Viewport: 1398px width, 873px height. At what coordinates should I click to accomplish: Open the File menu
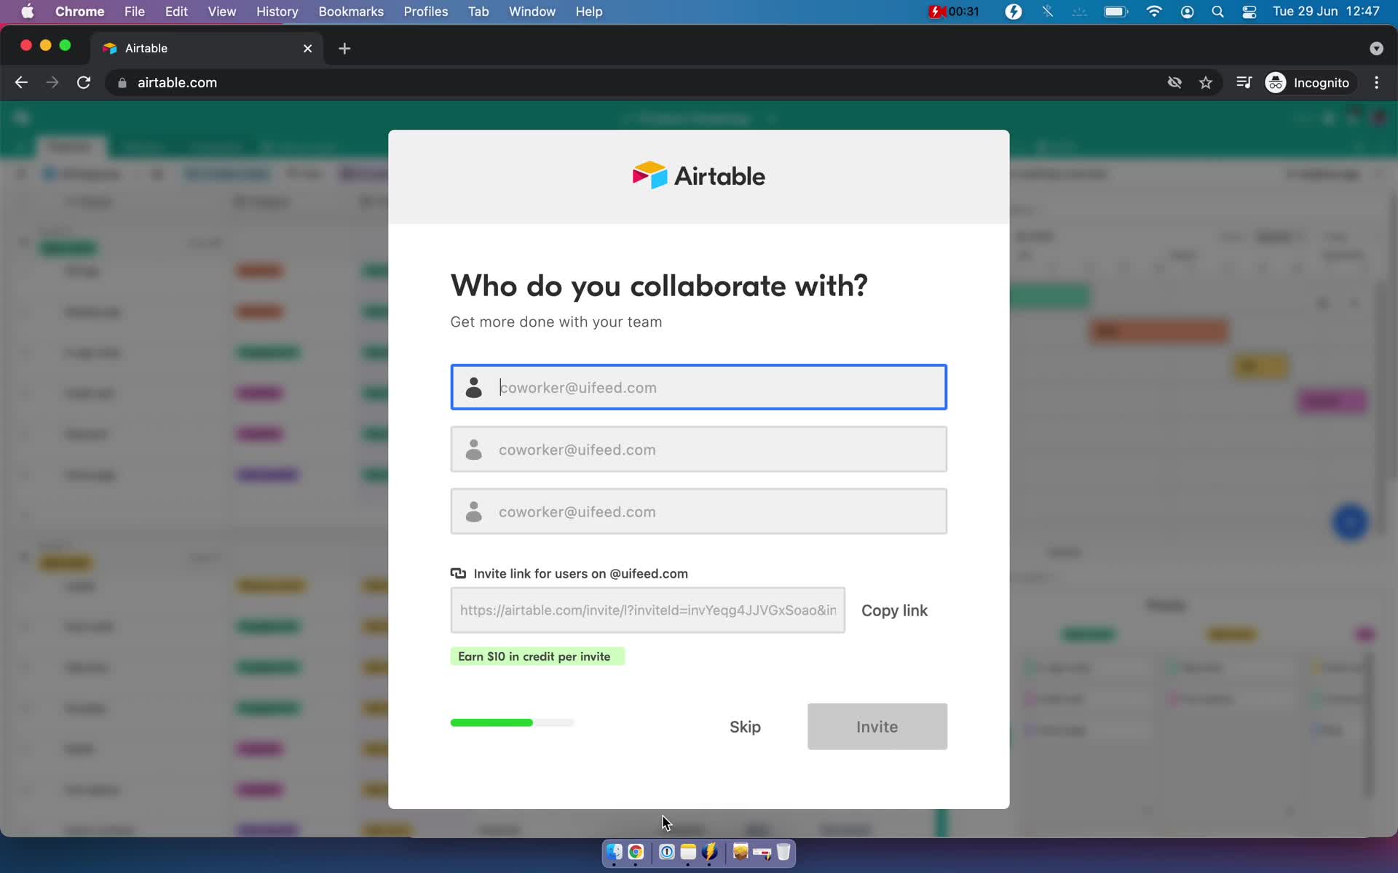134,12
